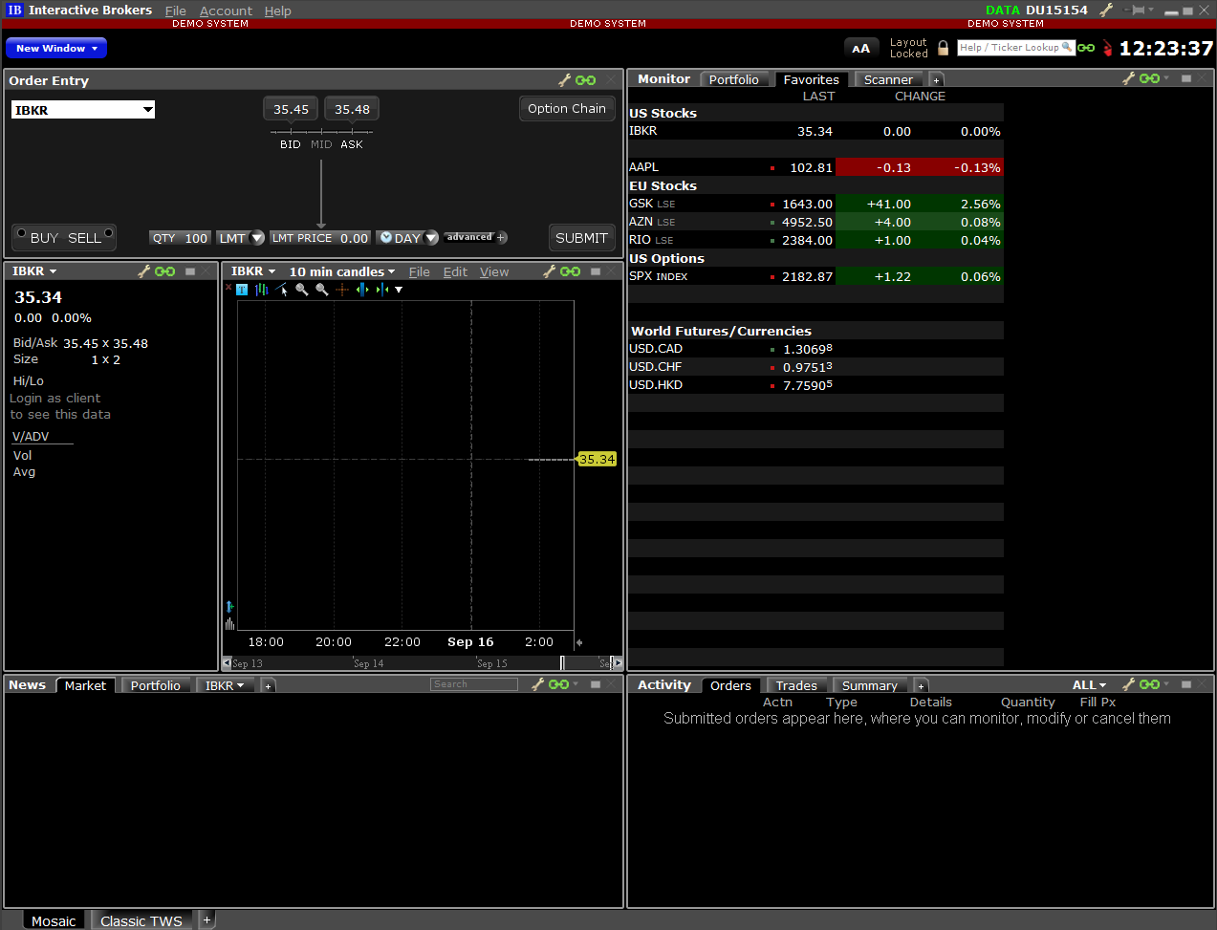
Task: Click the SUBMIT order button
Action: pyautogui.click(x=581, y=238)
